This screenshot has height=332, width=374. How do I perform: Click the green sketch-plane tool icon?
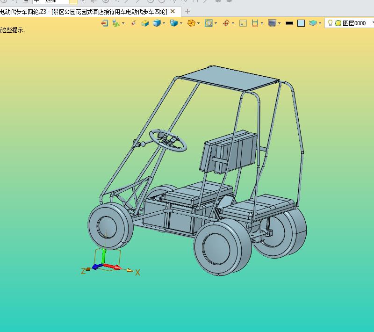click(x=116, y=23)
